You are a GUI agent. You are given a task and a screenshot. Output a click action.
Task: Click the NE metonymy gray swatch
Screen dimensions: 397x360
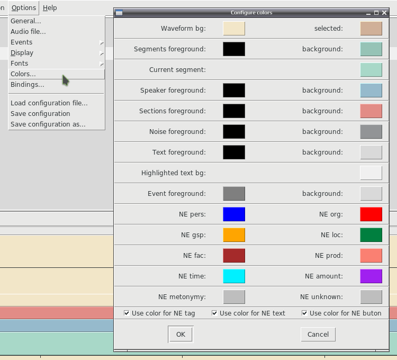point(234,296)
